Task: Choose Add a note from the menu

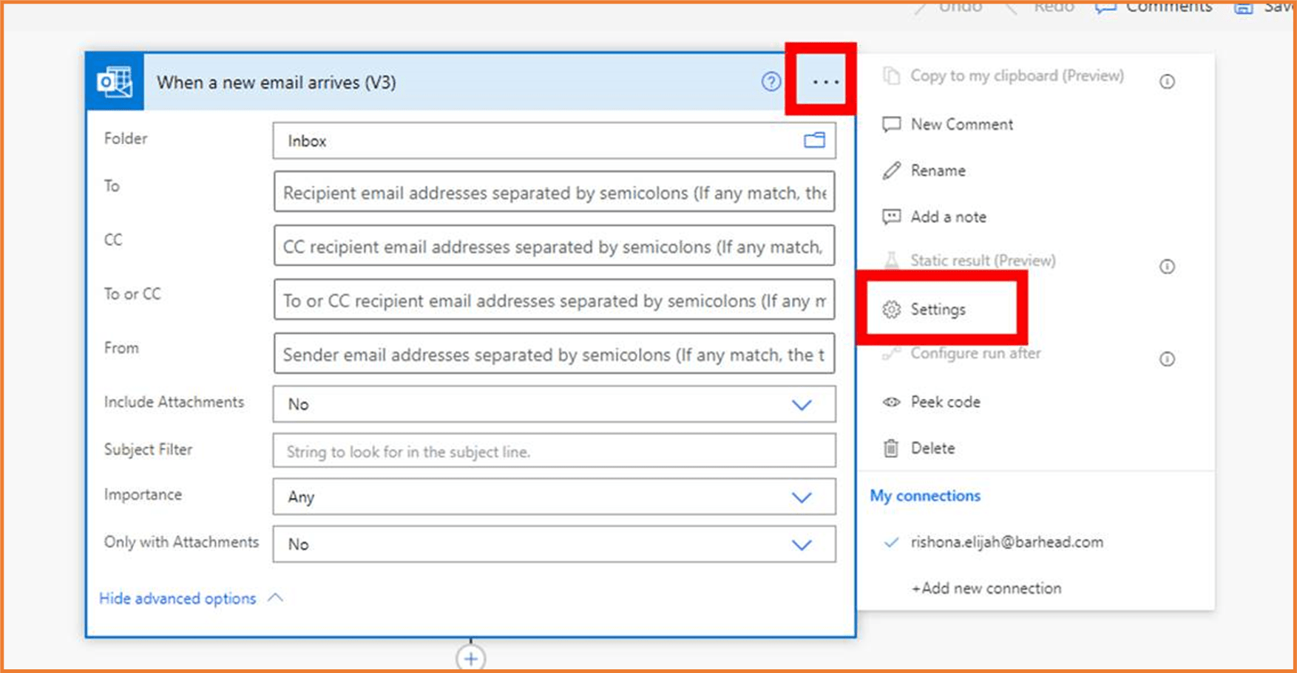Action: (948, 216)
